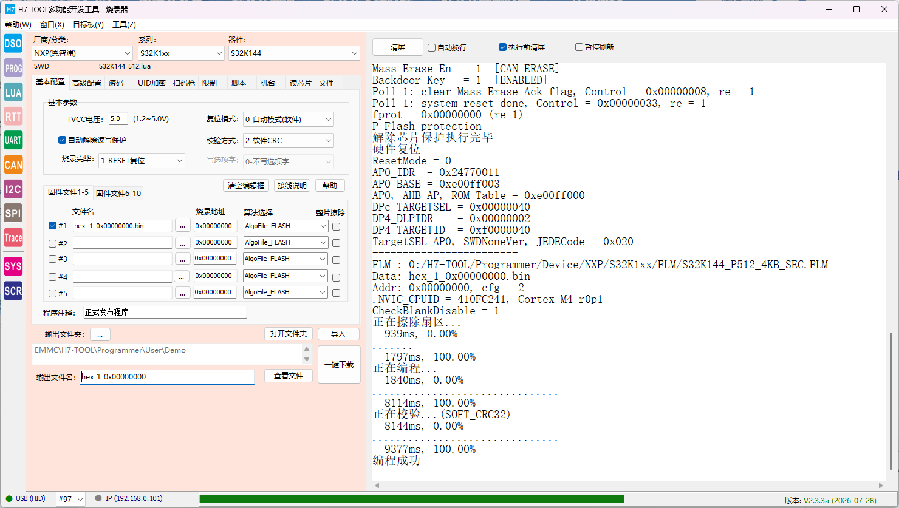Screen dimensions: 899x508
Task: Switch to the 读芯片 tab
Action: tap(300, 83)
